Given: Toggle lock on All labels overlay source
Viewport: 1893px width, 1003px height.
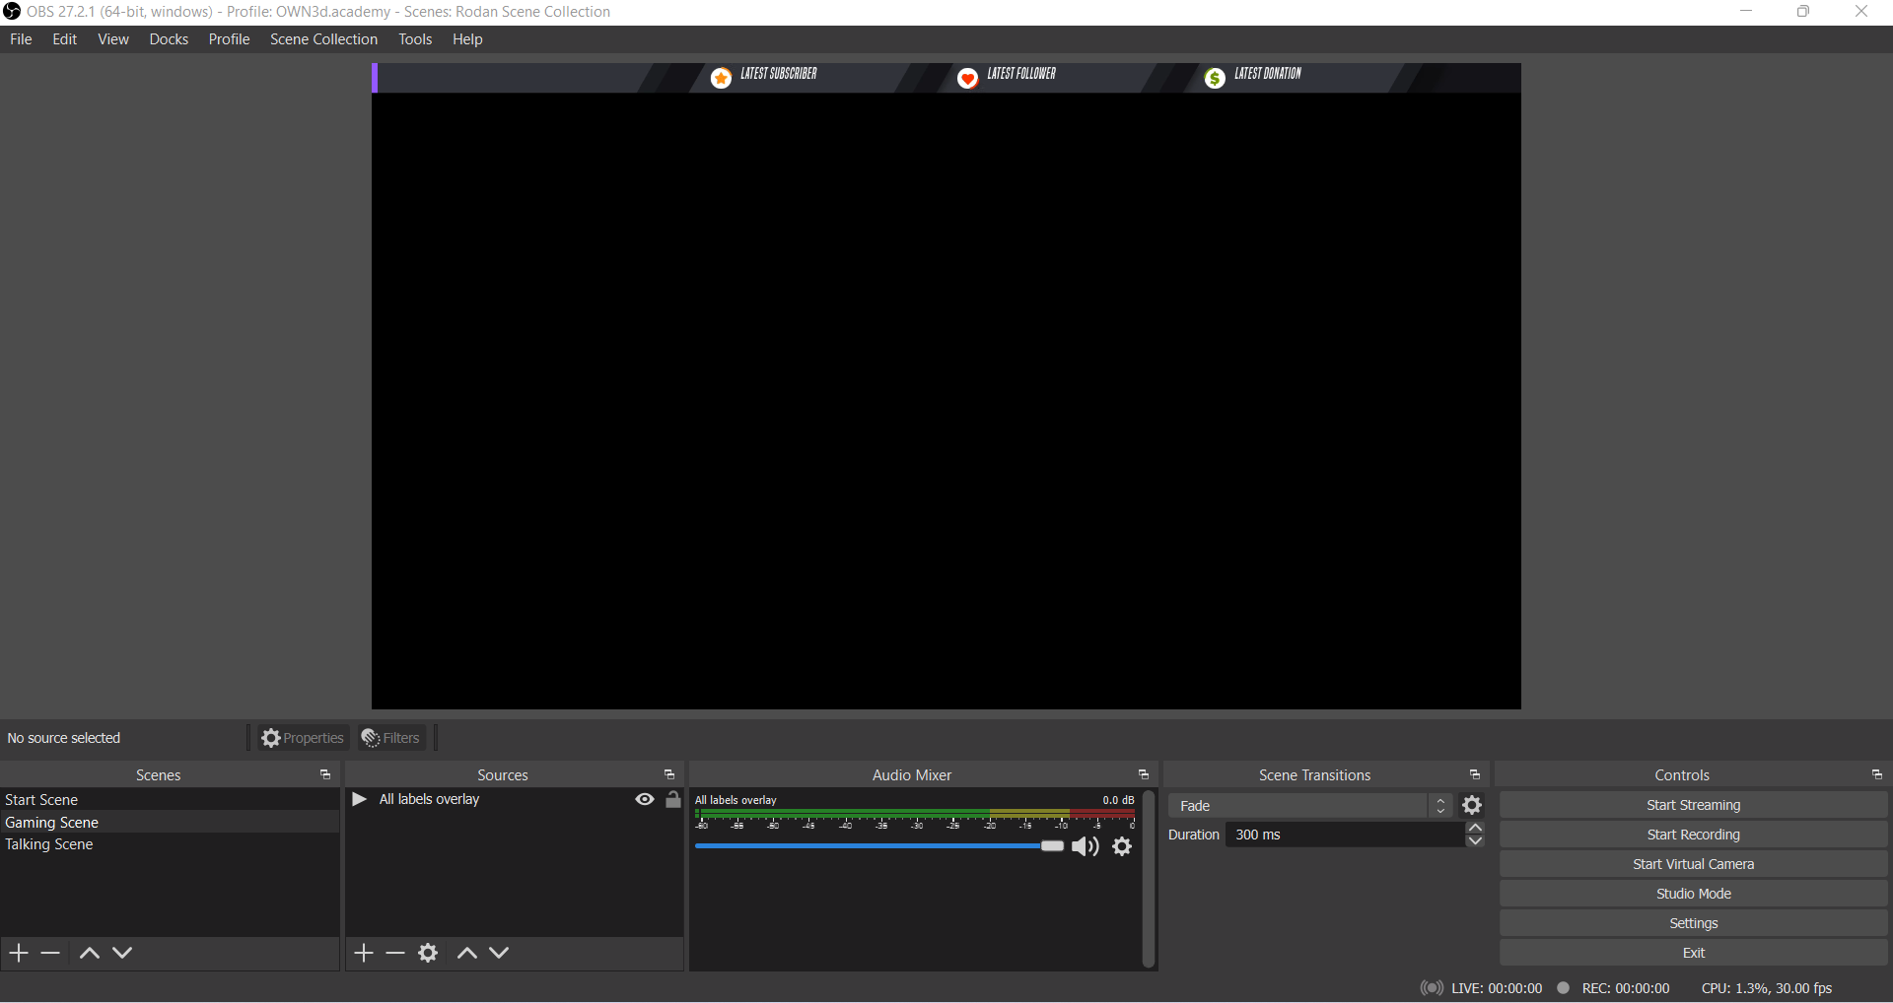Looking at the screenshot, I should 673,800.
